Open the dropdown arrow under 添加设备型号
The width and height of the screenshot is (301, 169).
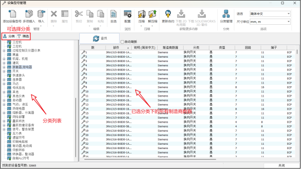(12, 26)
